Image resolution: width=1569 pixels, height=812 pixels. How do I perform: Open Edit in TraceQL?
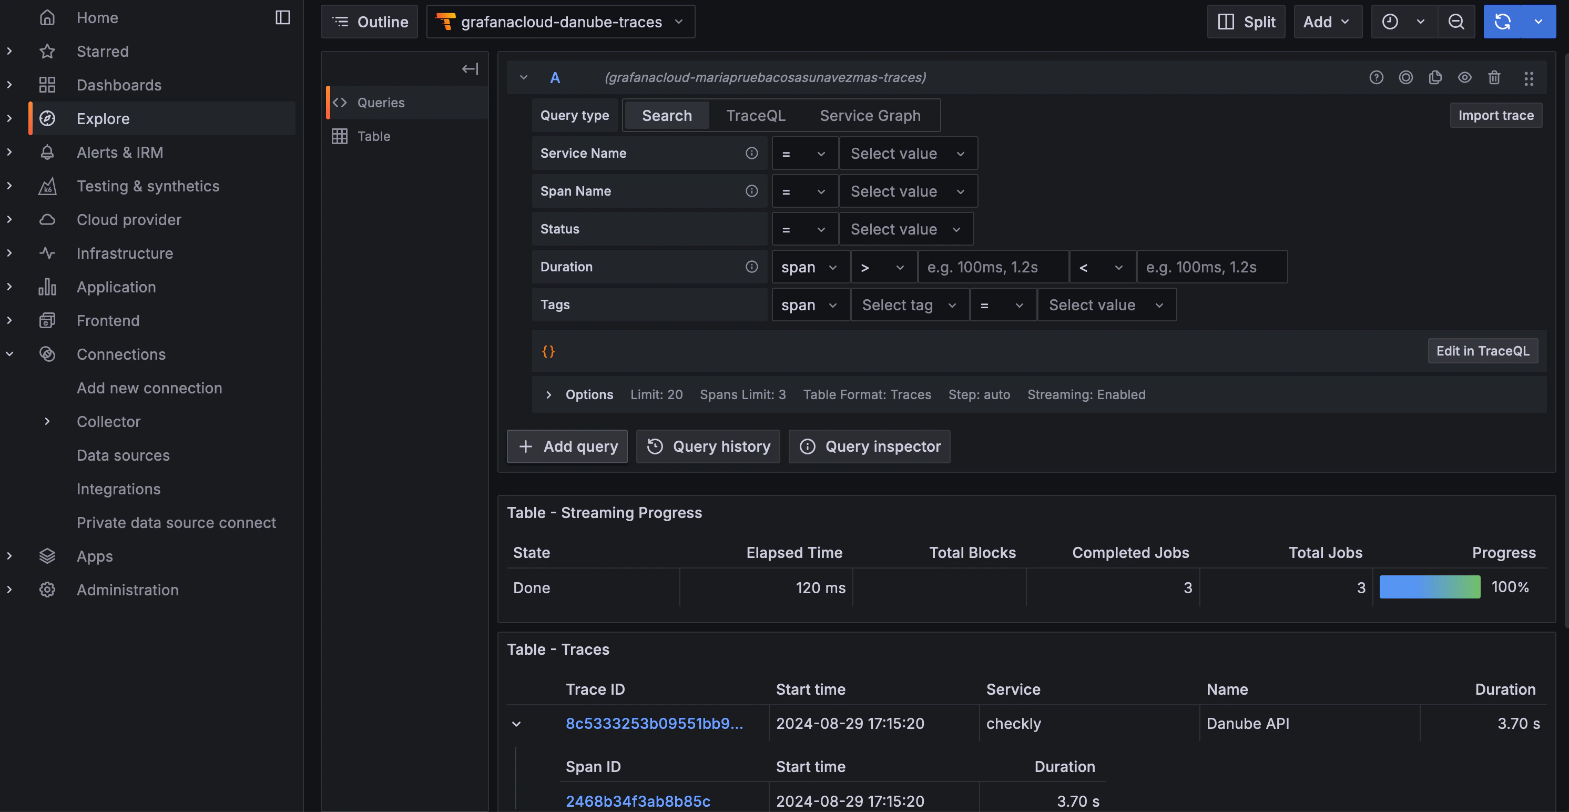coord(1483,350)
